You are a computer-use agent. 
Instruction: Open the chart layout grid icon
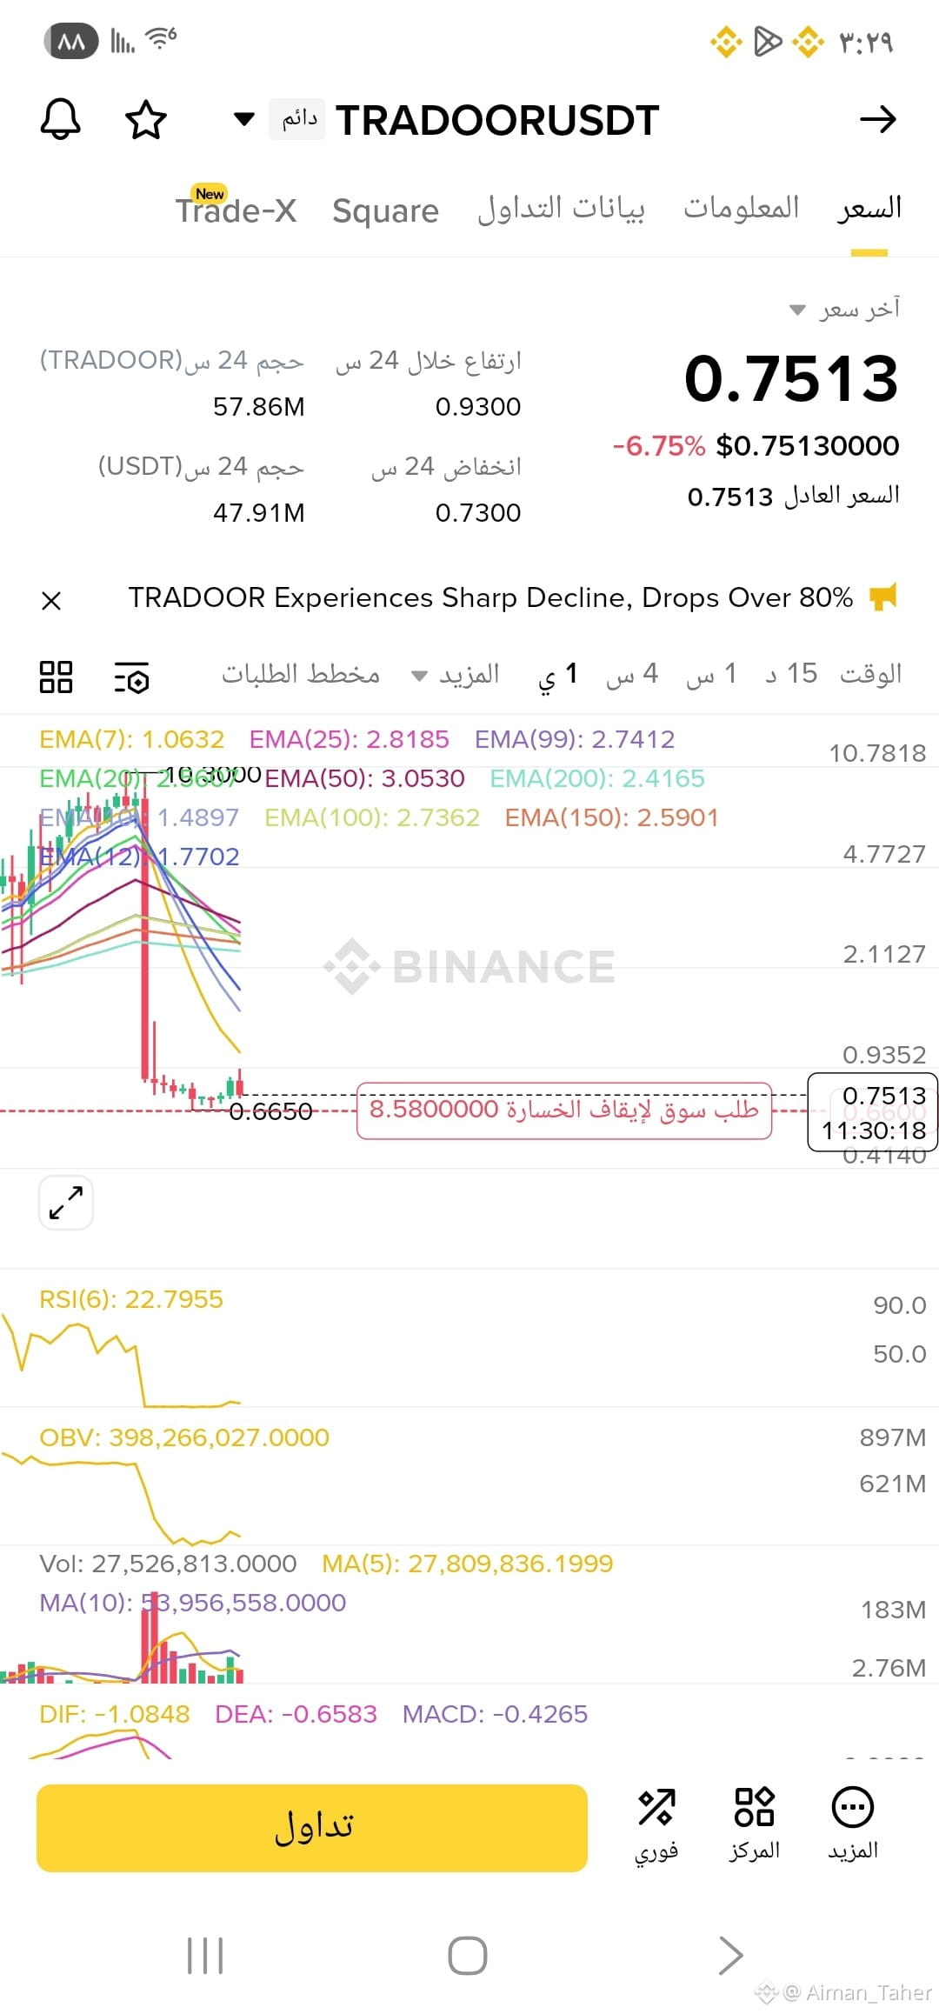(56, 677)
